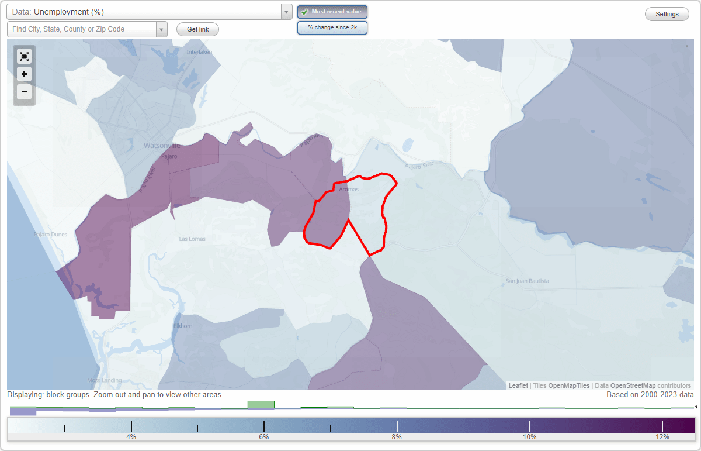Screen dimensions: 701x451
Task: Click the Las Lomas map label
Action: pyautogui.click(x=192, y=239)
